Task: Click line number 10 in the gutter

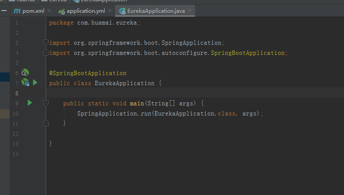Action: (15, 113)
